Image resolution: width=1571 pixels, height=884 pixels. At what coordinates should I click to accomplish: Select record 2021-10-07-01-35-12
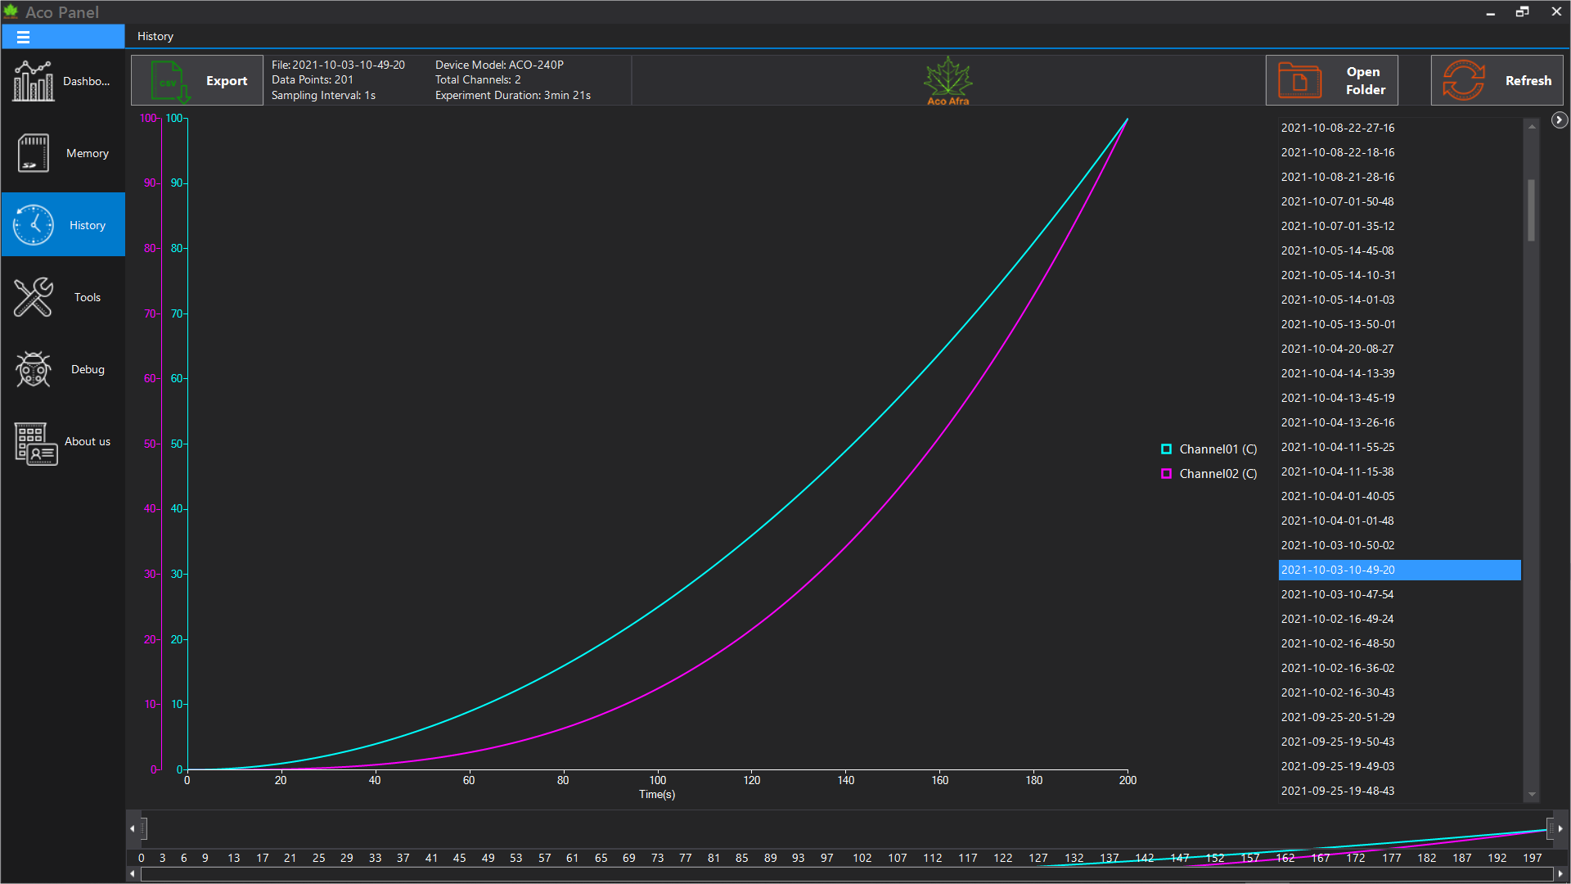1399,226
